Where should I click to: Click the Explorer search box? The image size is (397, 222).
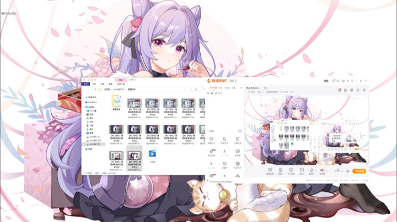(x=203, y=90)
